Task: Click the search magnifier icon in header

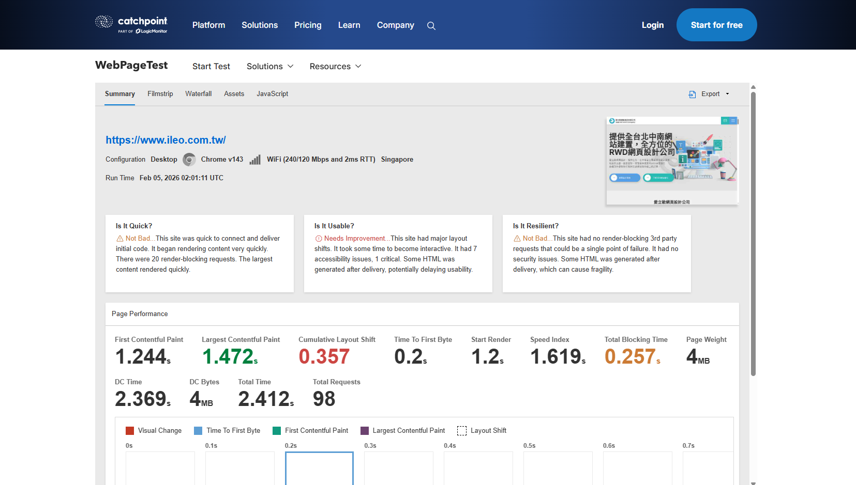Action: [x=431, y=26]
